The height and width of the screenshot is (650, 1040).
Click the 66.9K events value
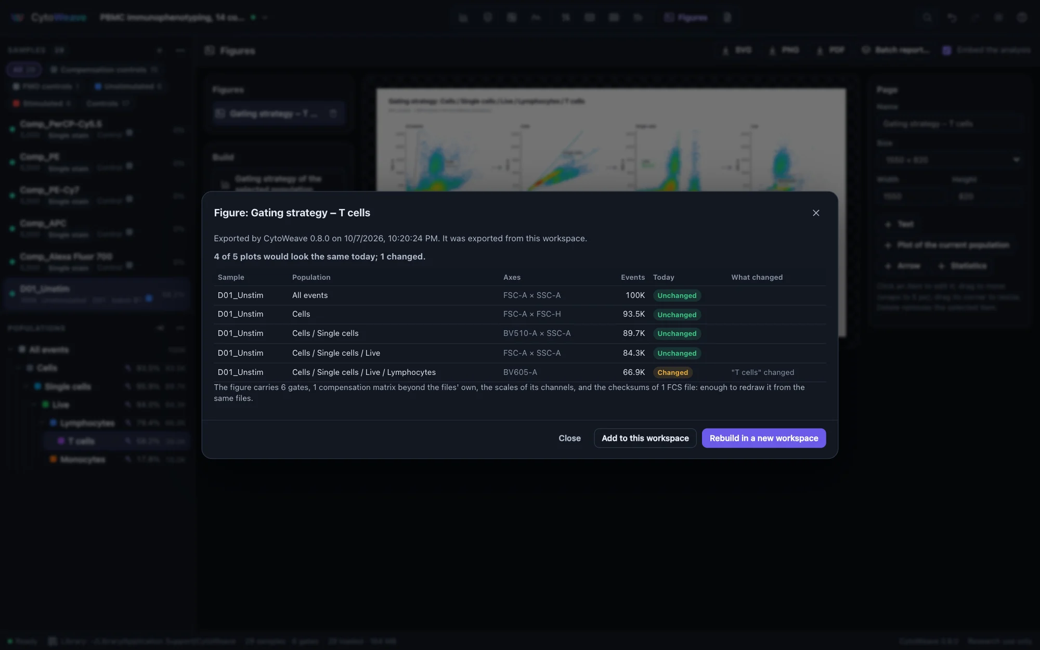pos(634,372)
